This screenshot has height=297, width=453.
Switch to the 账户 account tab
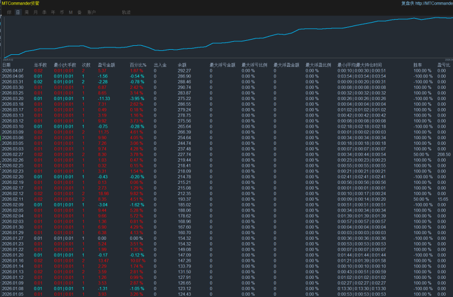[92, 12]
